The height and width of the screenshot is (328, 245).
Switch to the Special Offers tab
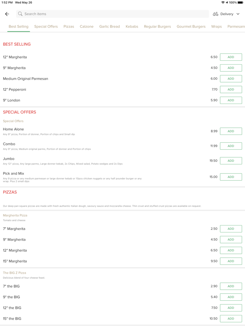pyautogui.click(x=46, y=26)
